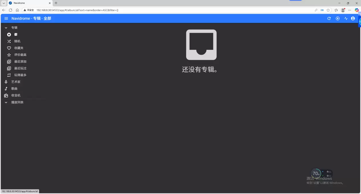The image size is (361, 194).
Task: Click the radio icon for 收音机
Action: pyautogui.click(x=6, y=95)
